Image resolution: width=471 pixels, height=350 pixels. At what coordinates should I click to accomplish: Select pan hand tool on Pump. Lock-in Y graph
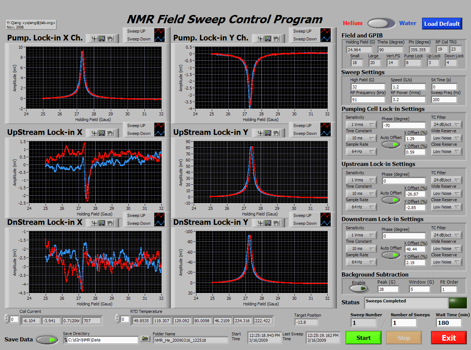tap(276, 39)
